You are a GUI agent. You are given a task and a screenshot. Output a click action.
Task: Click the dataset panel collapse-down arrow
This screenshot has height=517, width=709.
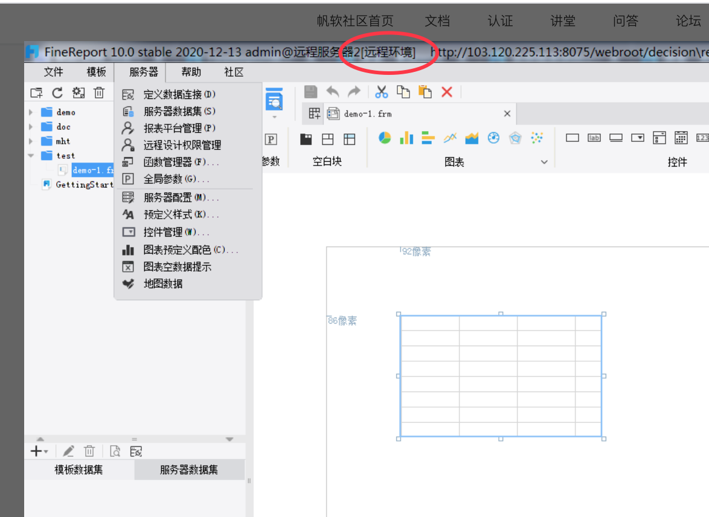(x=229, y=438)
